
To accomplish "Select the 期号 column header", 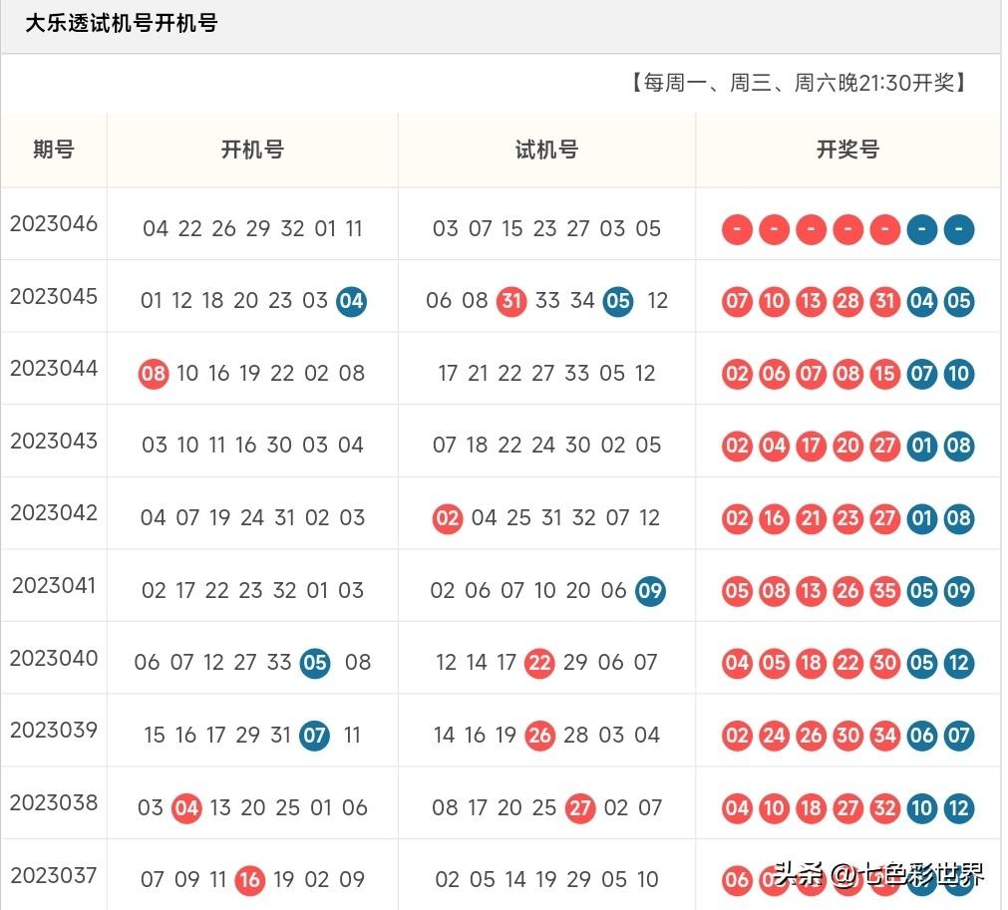I will pos(54,150).
